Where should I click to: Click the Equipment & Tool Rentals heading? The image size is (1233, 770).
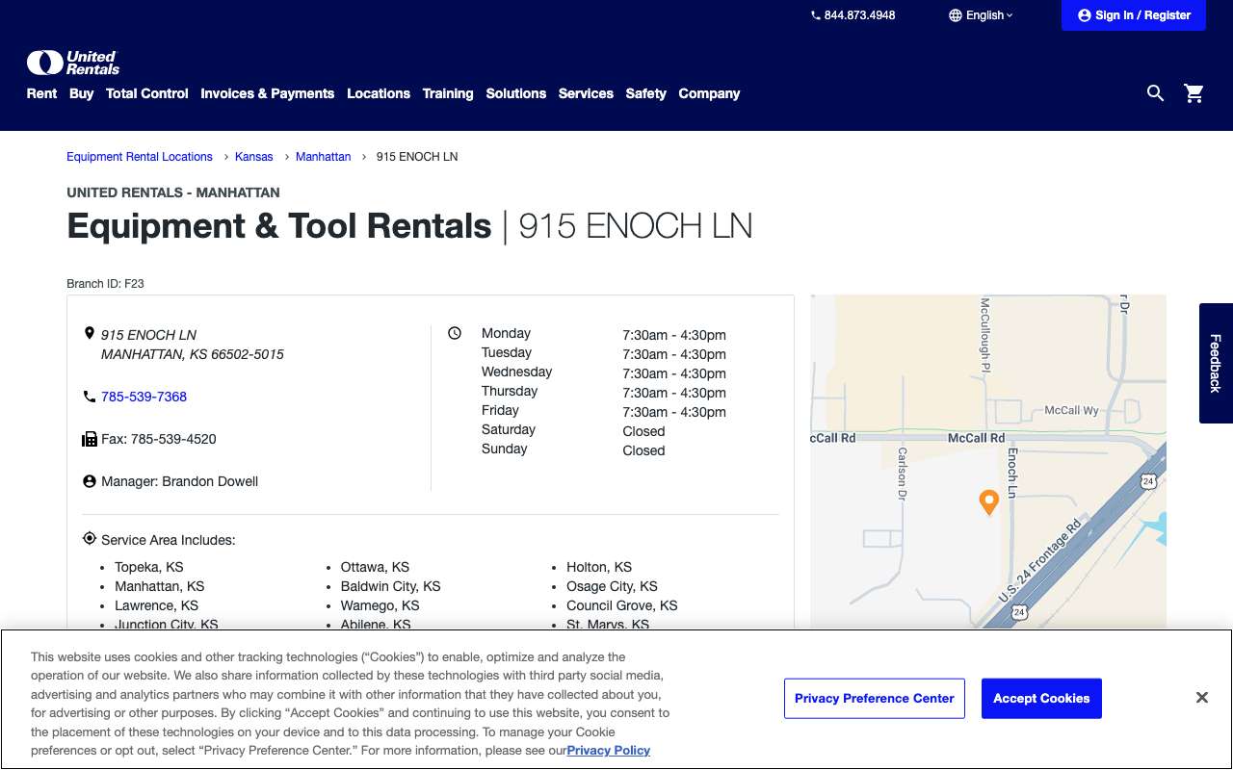click(279, 226)
